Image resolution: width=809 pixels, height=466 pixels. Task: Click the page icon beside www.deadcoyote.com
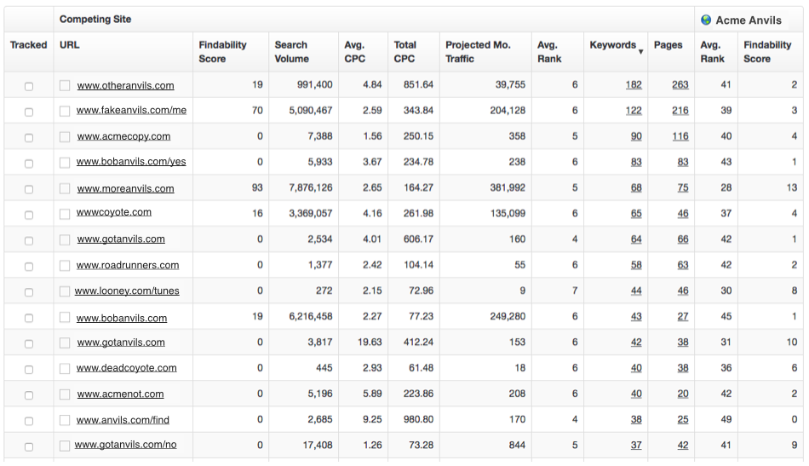(65, 368)
